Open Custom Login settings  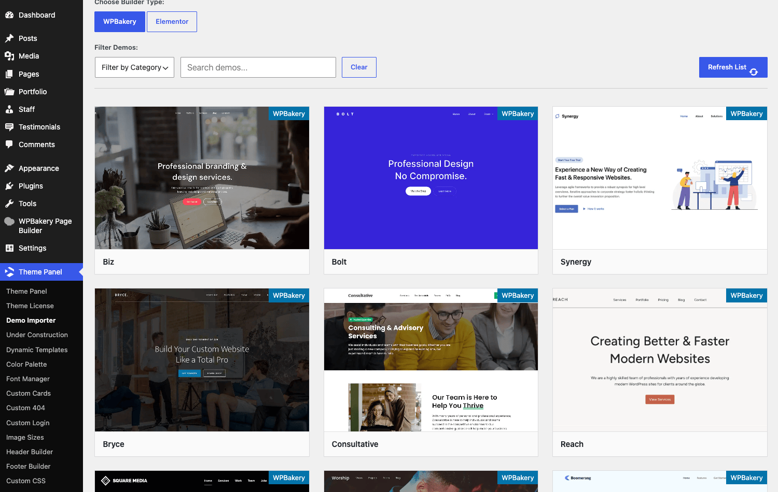pos(28,423)
